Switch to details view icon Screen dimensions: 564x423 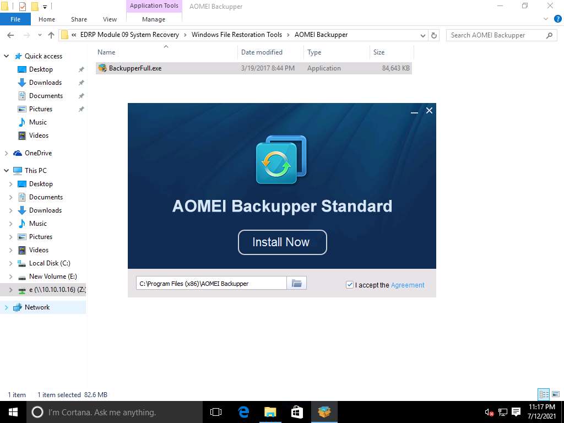(x=544, y=394)
